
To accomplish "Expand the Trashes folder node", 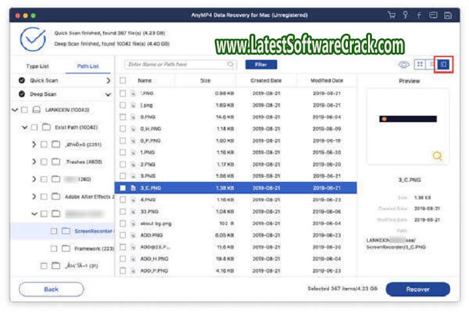I will [34, 162].
